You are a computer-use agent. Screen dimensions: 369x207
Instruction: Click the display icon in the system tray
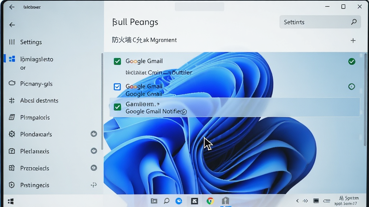point(316,201)
